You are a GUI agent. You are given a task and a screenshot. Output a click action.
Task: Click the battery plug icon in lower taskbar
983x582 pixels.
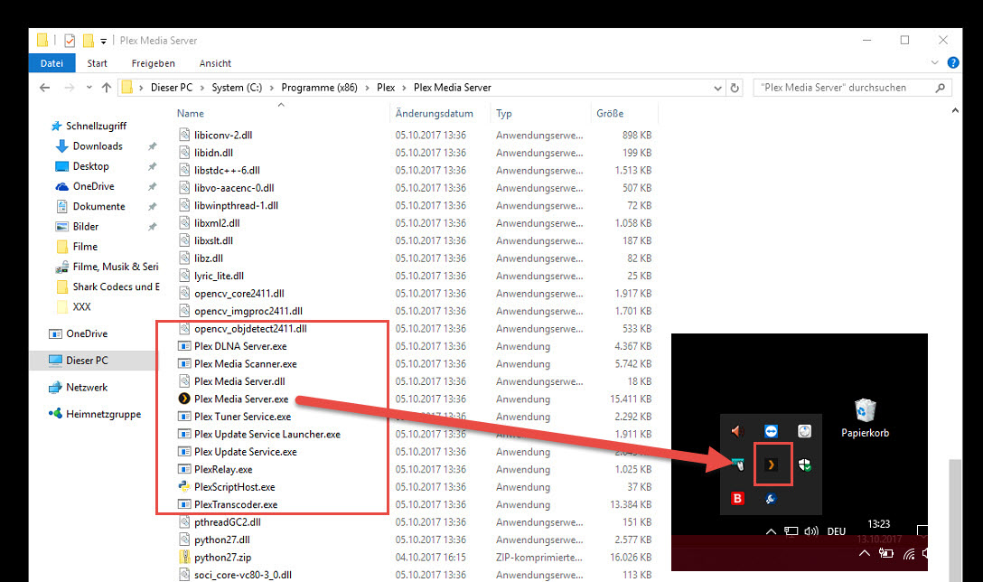(885, 553)
